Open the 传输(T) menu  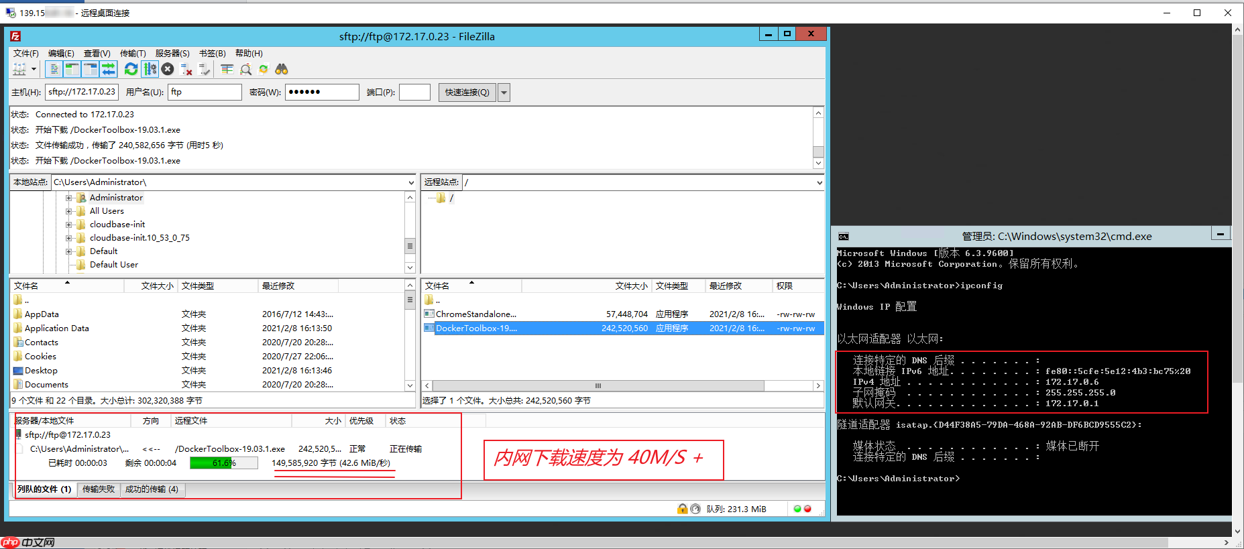click(x=133, y=53)
